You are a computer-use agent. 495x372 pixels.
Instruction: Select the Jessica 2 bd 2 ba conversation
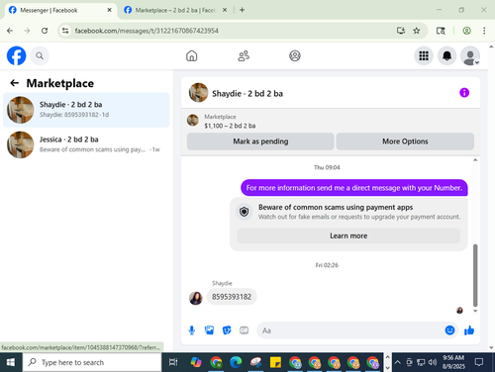[x=86, y=144]
